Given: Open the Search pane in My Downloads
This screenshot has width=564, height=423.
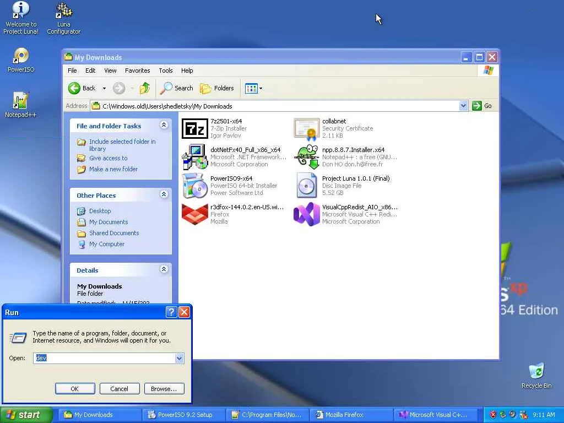Looking at the screenshot, I should pyautogui.click(x=177, y=88).
